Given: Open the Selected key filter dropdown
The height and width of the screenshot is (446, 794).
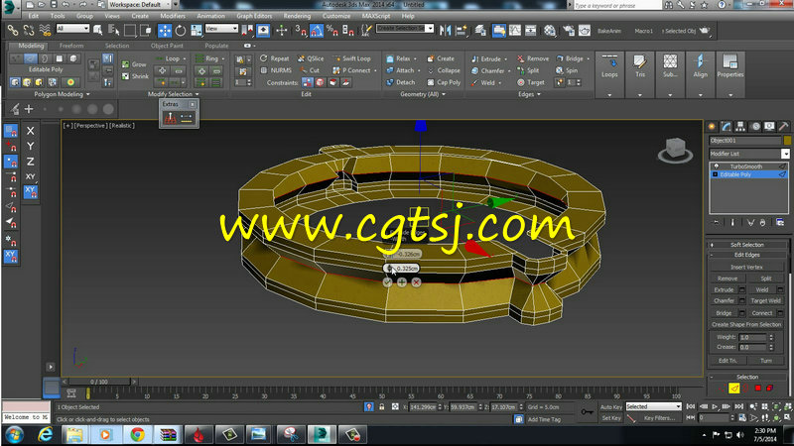Looking at the screenshot, I should [x=653, y=406].
